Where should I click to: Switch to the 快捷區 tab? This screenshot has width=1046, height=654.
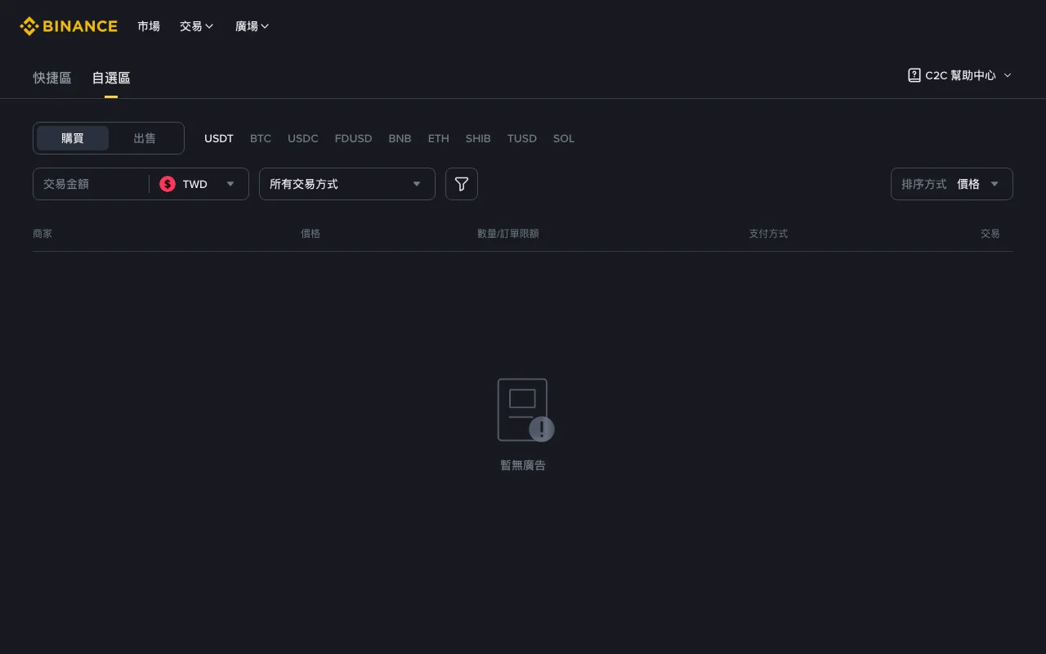coord(52,78)
